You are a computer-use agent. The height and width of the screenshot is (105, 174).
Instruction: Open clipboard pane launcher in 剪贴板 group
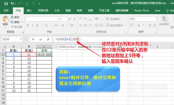click(x=23, y=32)
